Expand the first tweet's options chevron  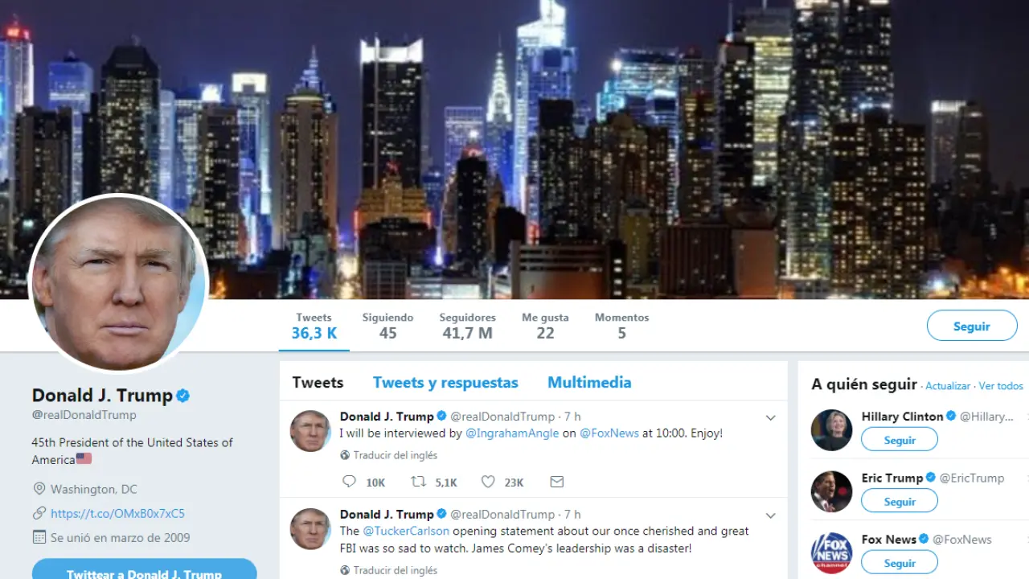770,417
